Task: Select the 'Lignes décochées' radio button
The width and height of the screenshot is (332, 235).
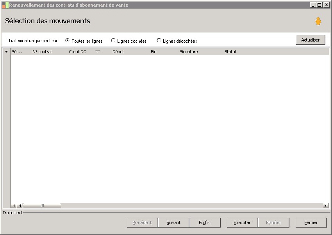Action: 159,40
